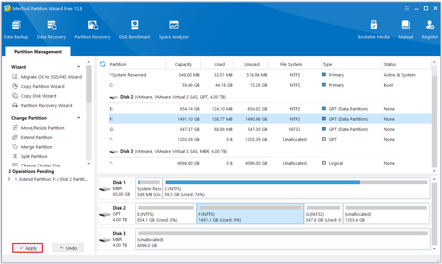The height and width of the screenshot is (264, 442).
Task: Click the partition list scrollbar down arrow
Action: click(434, 171)
